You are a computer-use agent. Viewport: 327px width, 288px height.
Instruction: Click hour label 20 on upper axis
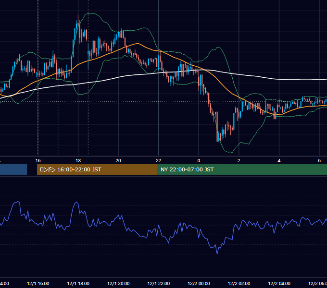(x=118, y=161)
